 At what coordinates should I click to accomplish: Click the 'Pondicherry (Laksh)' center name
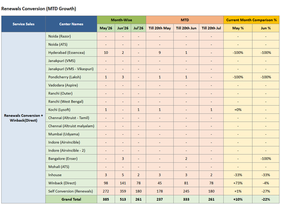point(65,77)
